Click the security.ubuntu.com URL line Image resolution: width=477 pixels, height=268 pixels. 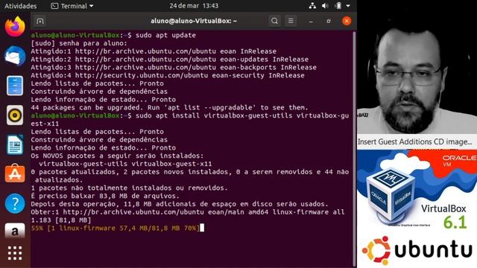click(168, 75)
